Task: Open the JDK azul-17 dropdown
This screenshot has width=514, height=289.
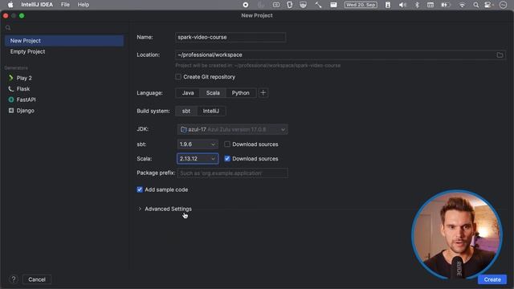Action: 232,129
